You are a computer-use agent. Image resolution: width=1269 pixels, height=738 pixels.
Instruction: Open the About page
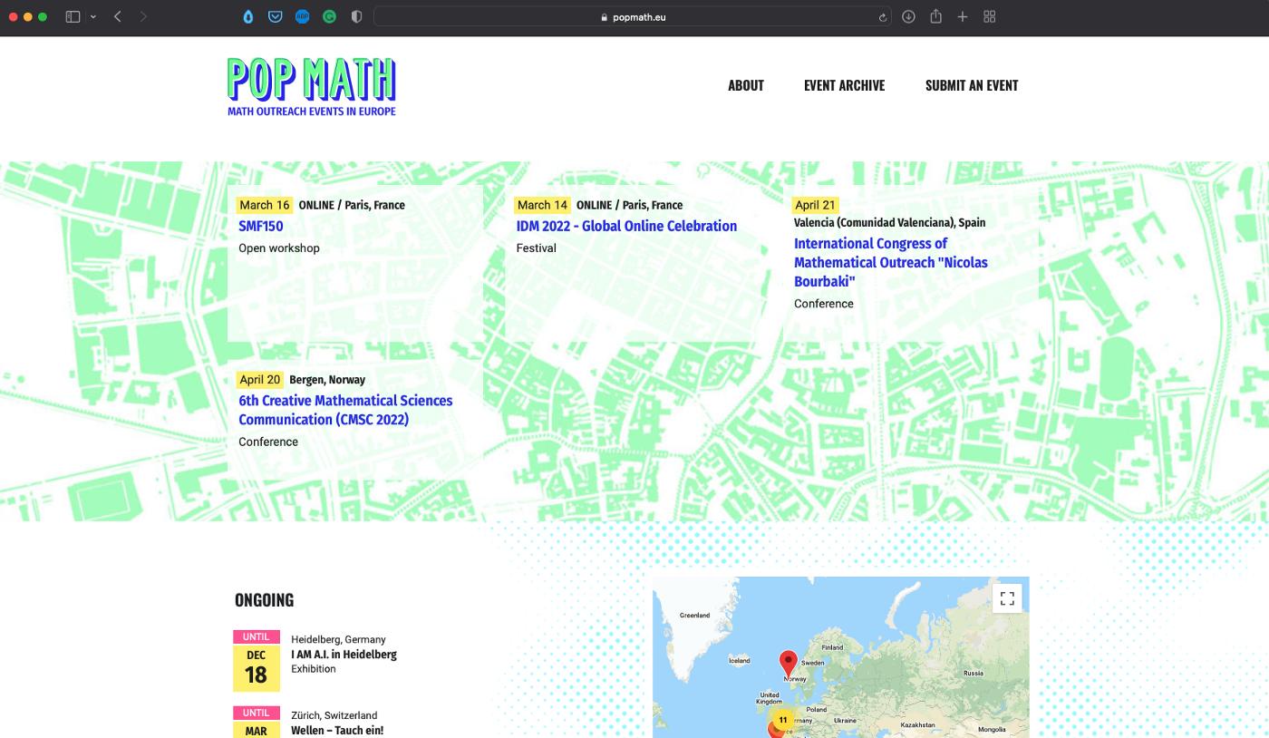tap(745, 85)
